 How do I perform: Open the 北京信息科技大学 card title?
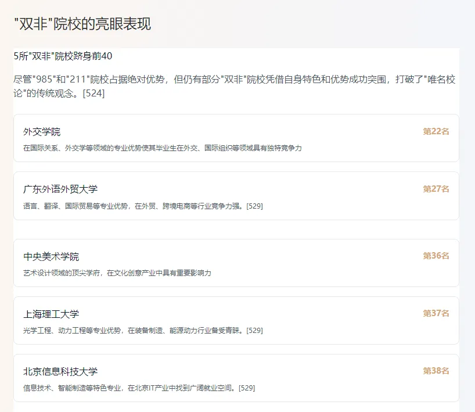tap(60, 371)
